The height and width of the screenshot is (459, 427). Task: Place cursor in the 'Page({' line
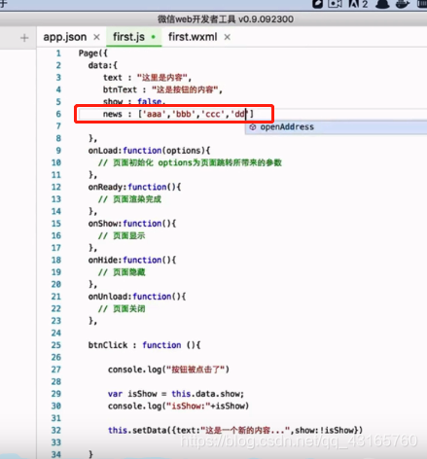[x=93, y=53]
